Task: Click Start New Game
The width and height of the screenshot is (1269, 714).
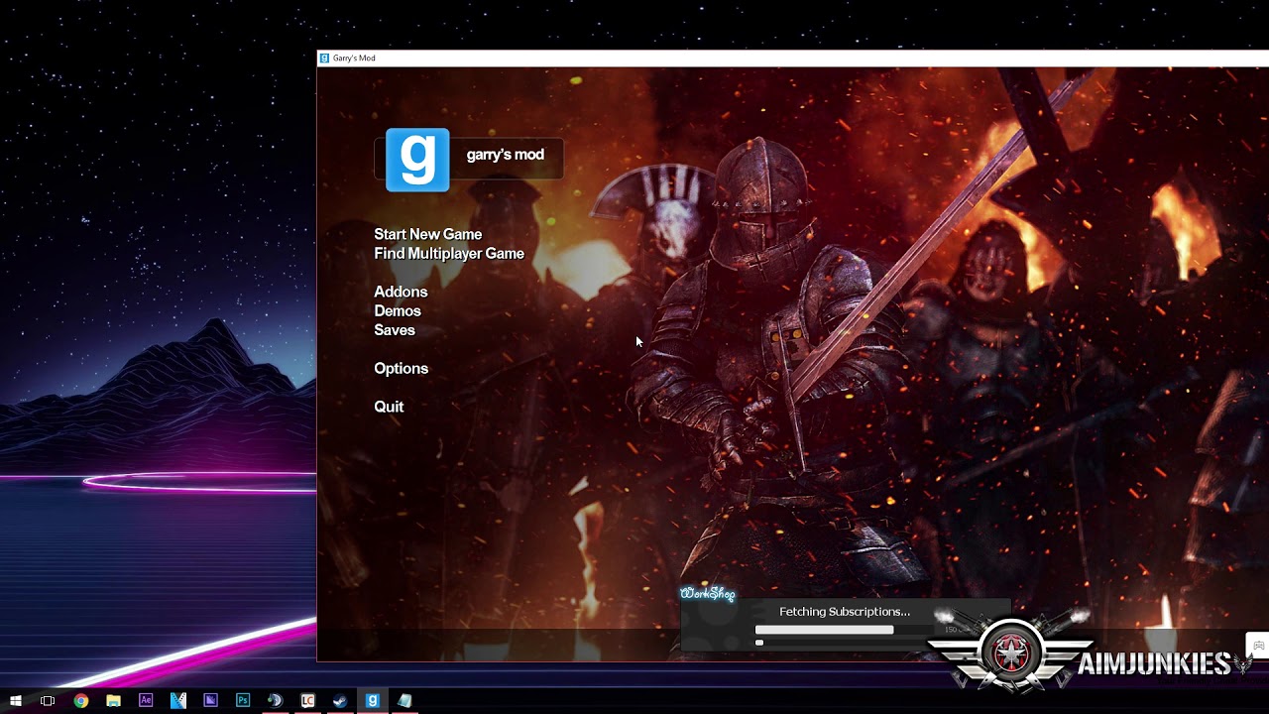Action: 427,234
